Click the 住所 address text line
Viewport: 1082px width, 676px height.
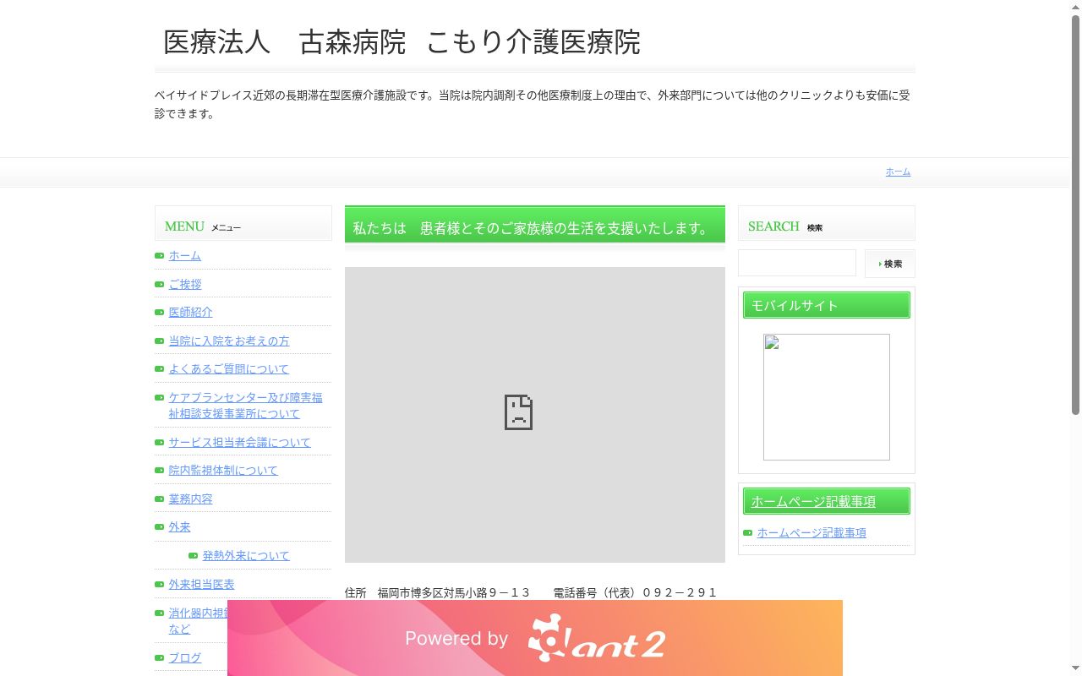[x=531, y=592]
